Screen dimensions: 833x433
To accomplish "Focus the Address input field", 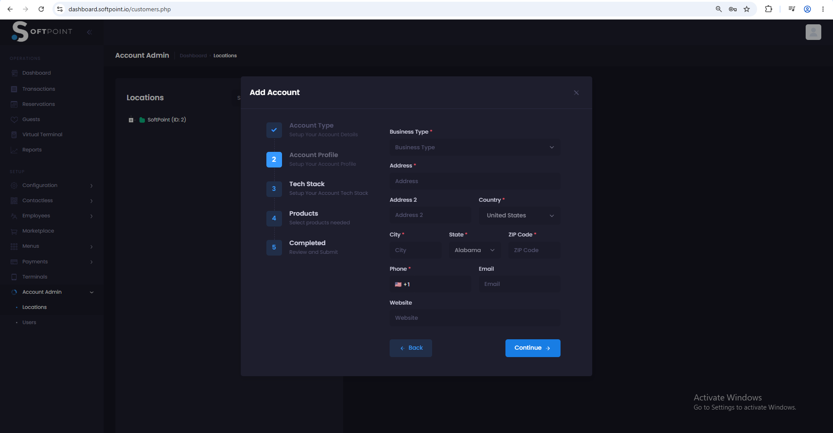I will coord(475,181).
